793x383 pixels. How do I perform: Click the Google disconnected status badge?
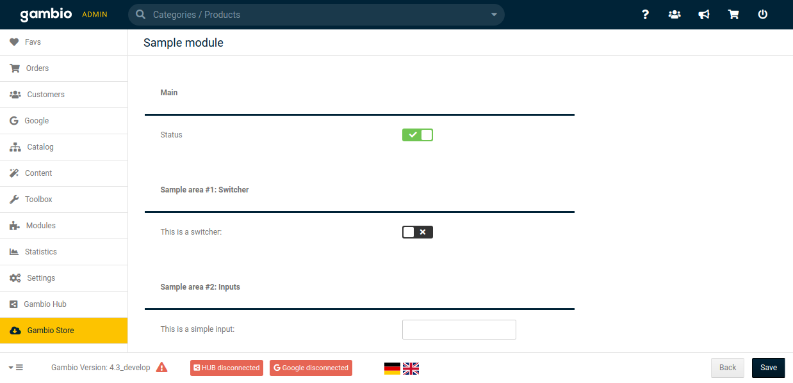tap(311, 368)
